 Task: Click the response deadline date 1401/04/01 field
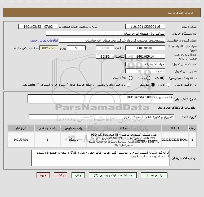145,48
